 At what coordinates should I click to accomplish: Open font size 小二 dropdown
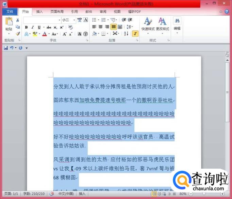[74, 20]
